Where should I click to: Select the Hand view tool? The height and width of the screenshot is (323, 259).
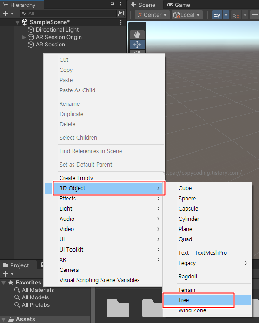click(x=137, y=35)
